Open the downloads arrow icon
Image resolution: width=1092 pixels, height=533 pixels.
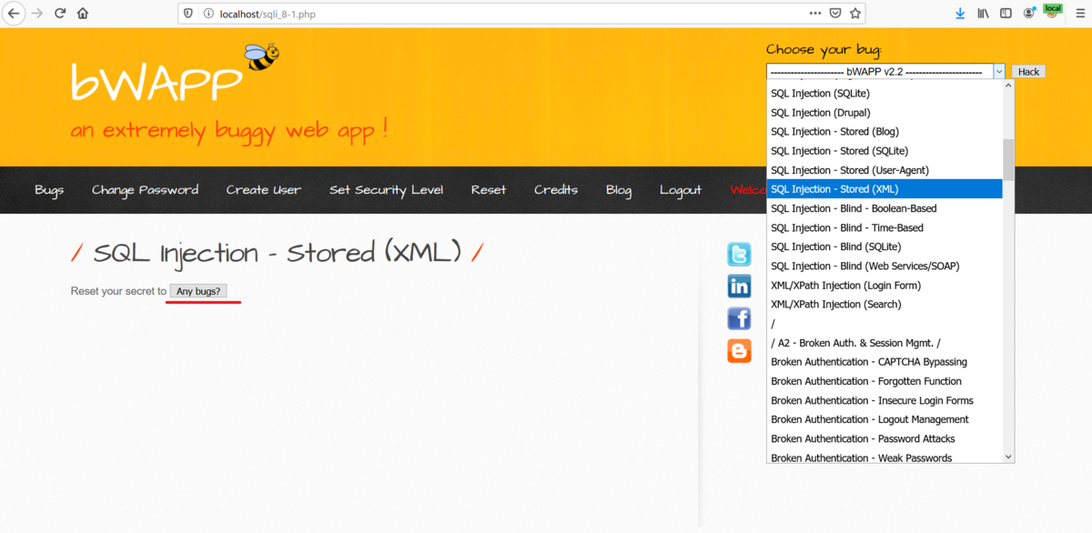tap(960, 14)
